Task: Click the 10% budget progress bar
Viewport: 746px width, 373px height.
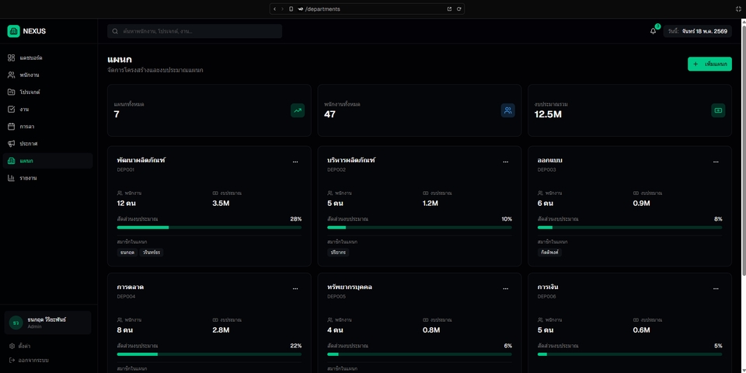Action: coord(420,228)
